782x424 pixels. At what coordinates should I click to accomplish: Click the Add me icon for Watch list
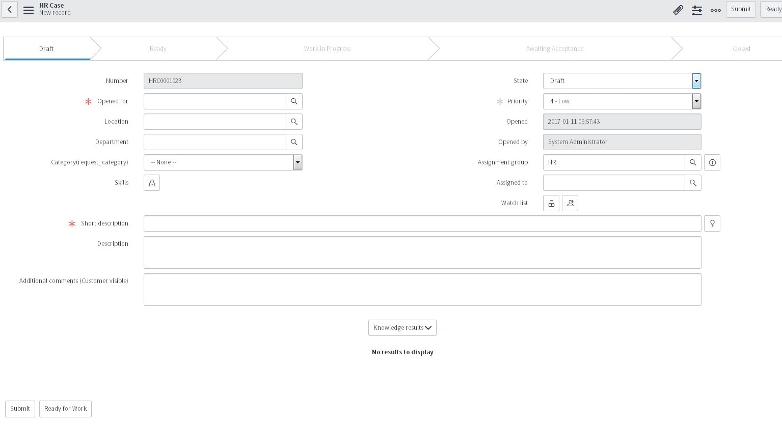coord(570,203)
